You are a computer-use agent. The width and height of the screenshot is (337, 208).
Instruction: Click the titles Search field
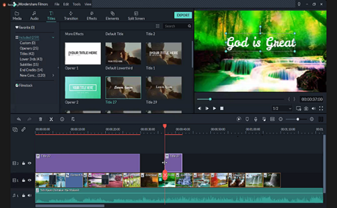[x=175, y=26]
